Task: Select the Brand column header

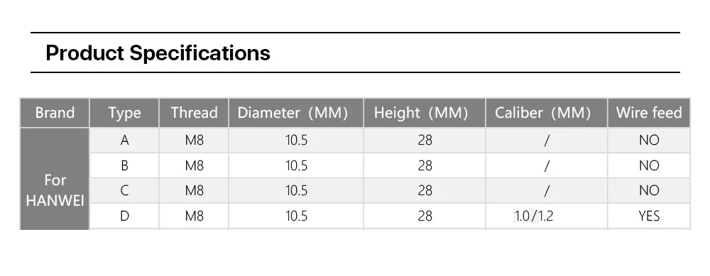Action: (55, 113)
